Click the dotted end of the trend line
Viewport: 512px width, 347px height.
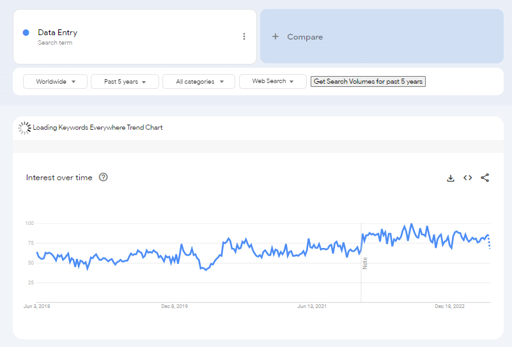(490, 243)
